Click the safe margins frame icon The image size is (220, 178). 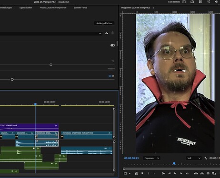click(x=125, y=173)
